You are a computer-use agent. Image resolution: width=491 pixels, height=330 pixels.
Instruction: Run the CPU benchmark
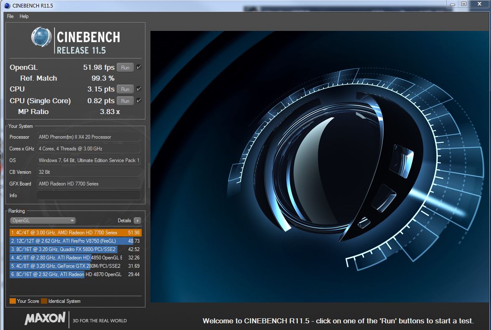tap(125, 89)
